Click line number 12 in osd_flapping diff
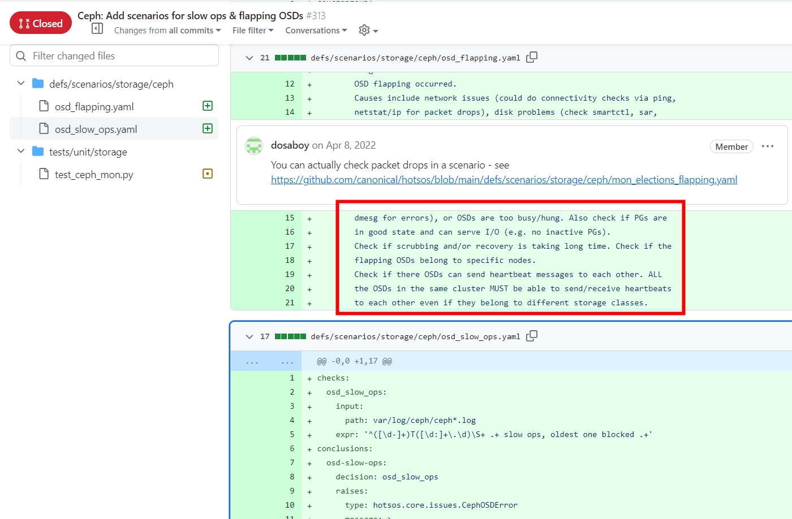The height and width of the screenshot is (519, 792). click(x=290, y=84)
